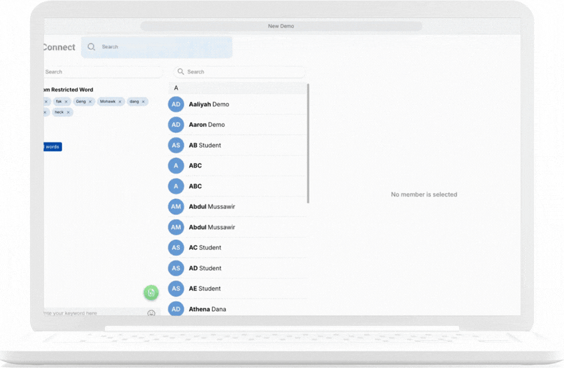Select member Aaron Demo
Image resolution: width=564 pixels, height=368 pixels.
coord(206,125)
